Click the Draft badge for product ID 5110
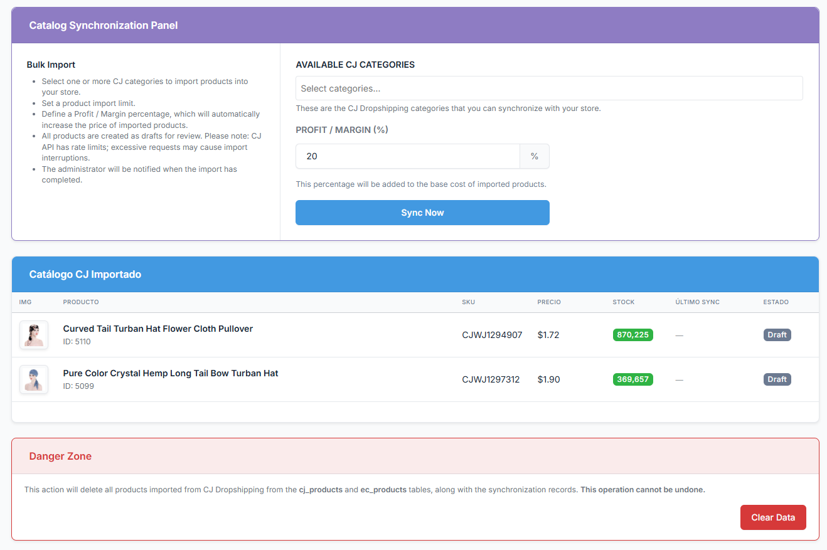Image resolution: width=827 pixels, height=550 pixels. point(777,335)
